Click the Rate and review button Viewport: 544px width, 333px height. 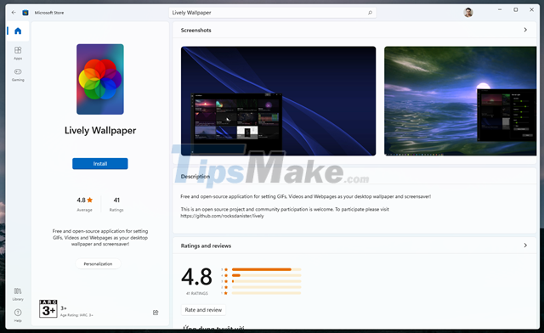(x=203, y=310)
